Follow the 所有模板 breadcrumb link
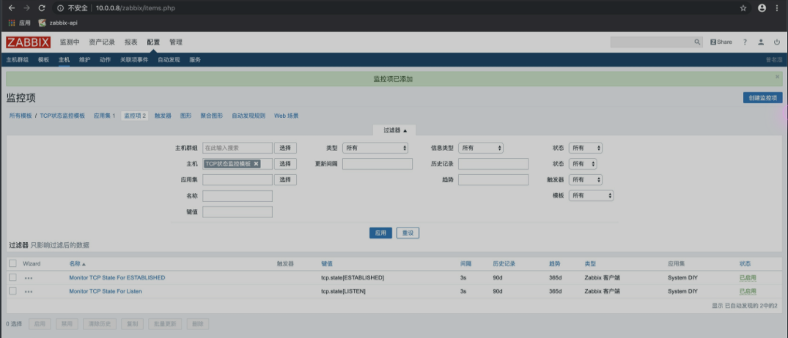Screen dimensions: 788x338 point(21,116)
